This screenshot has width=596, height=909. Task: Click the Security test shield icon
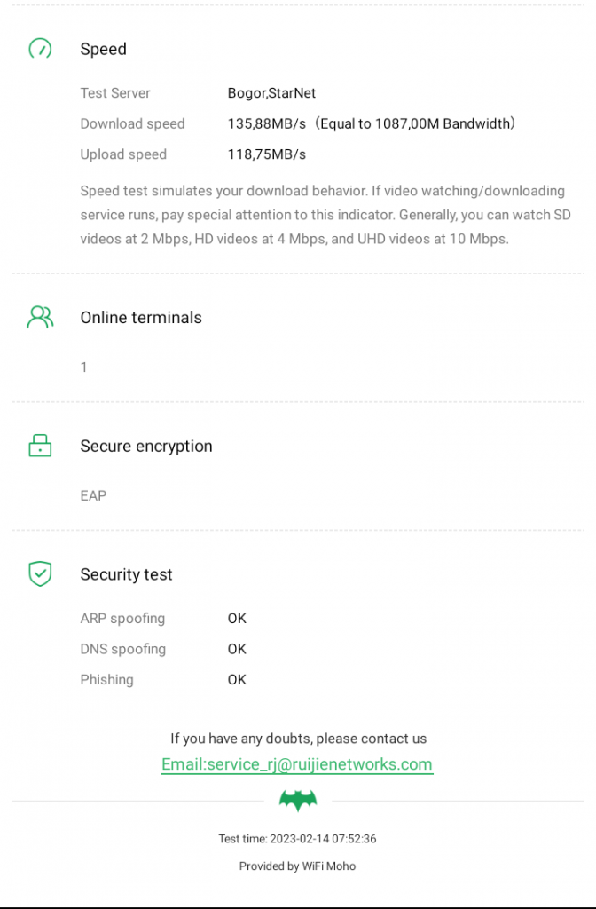tap(40, 574)
